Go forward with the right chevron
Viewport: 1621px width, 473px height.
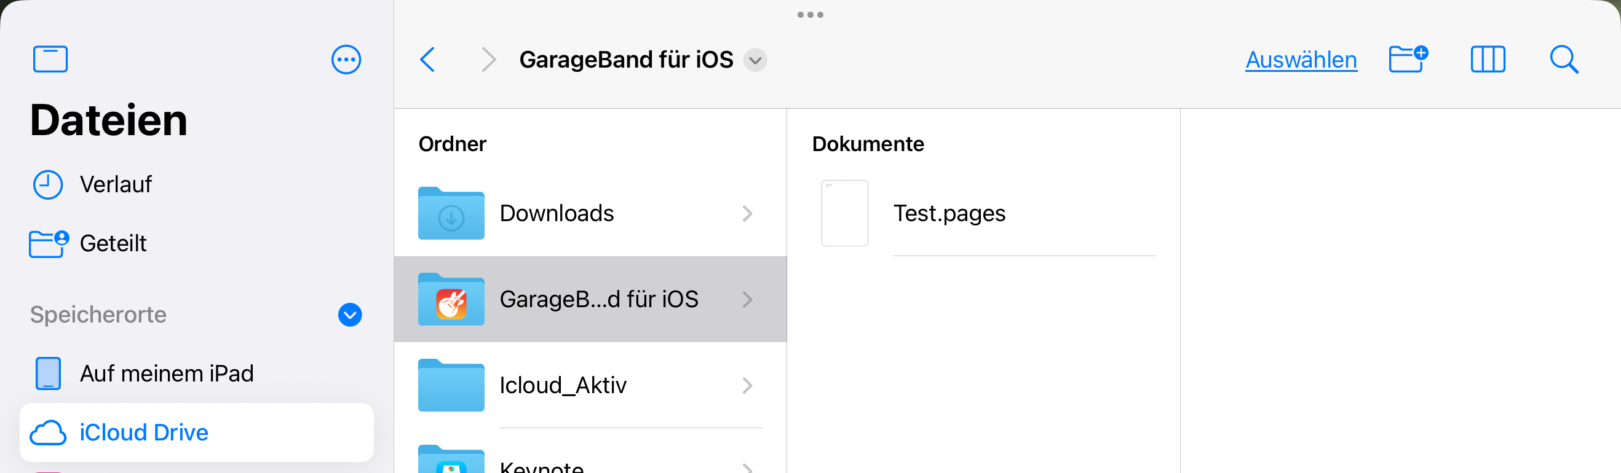(x=488, y=60)
